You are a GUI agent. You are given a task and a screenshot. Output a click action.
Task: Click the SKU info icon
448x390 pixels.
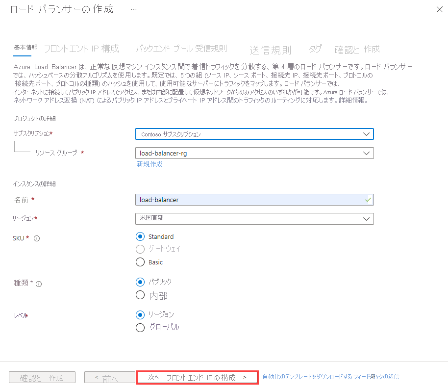[37, 238]
